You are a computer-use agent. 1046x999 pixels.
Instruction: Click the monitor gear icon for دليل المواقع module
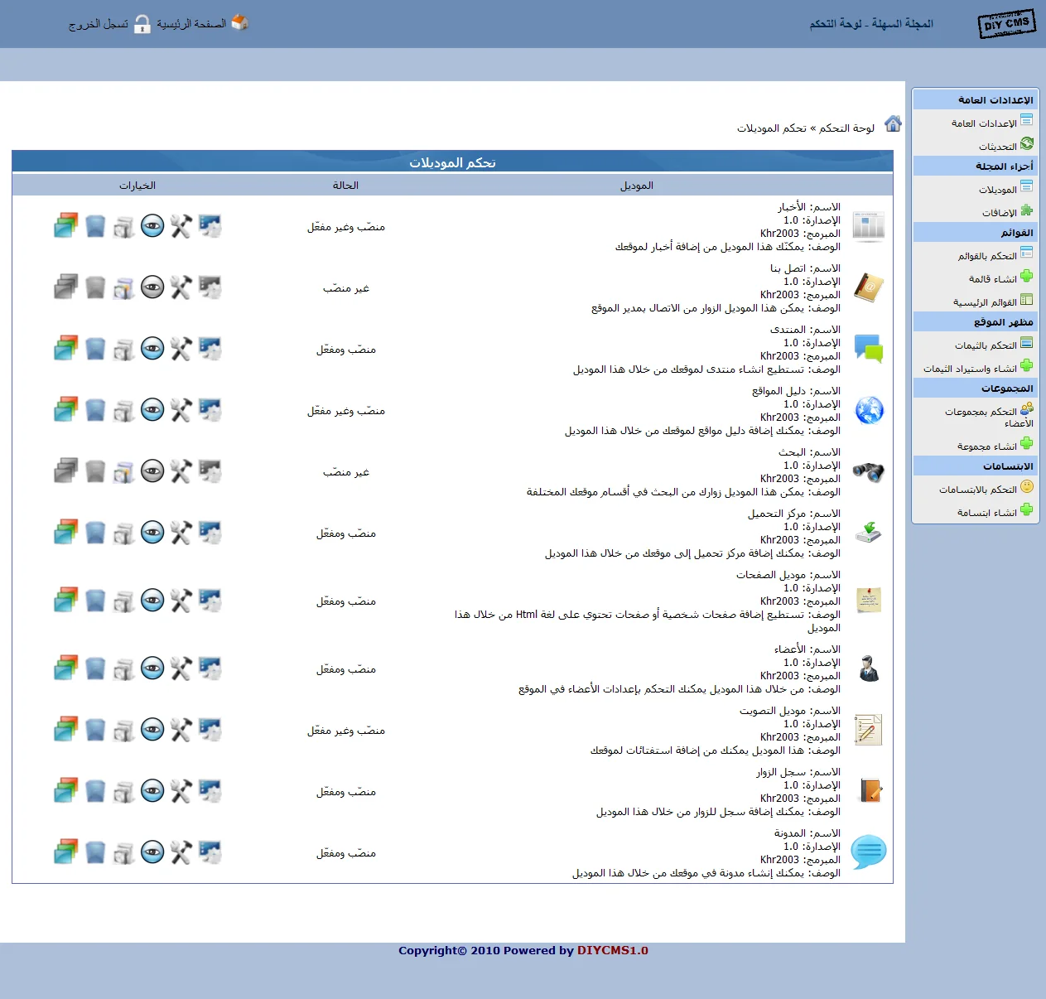[x=210, y=410]
